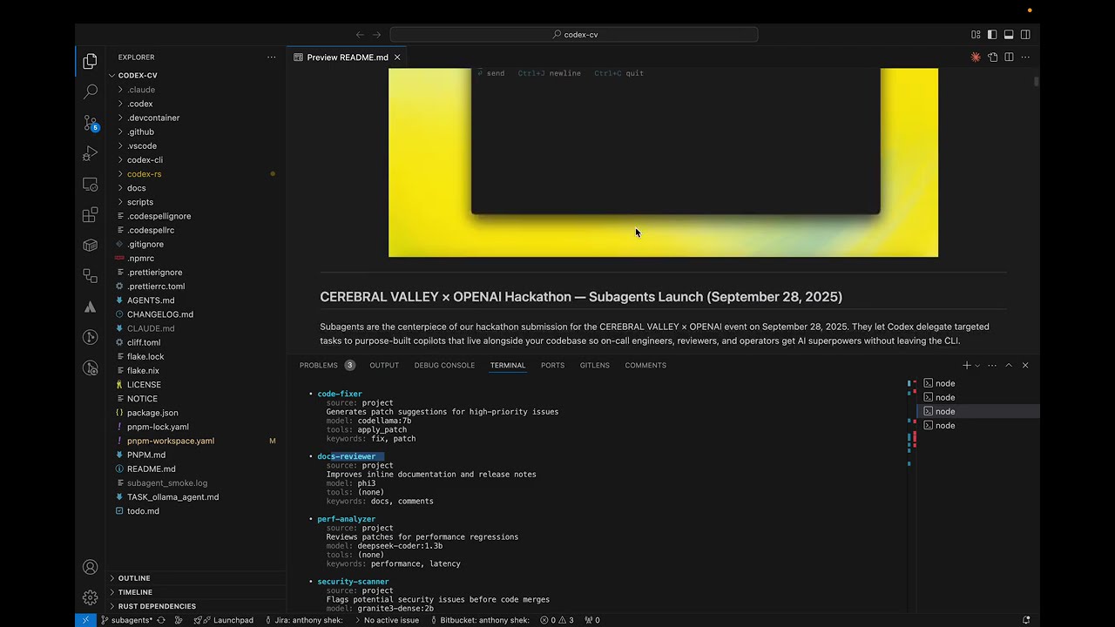Go forward using the navigation arrow
Viewport: 1115px width, 627px height.
[x=376, y=35]
